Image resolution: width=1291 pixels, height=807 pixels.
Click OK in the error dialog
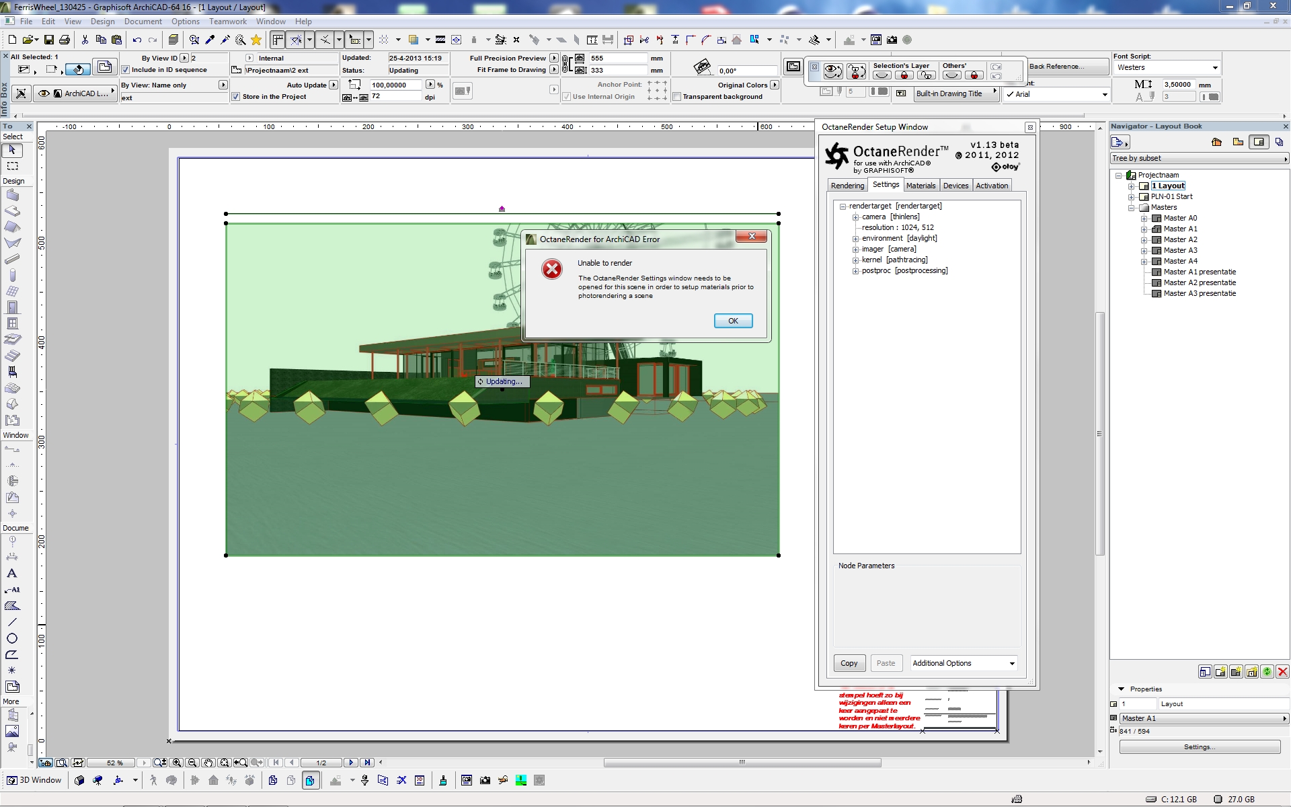(x=733, y=321)
